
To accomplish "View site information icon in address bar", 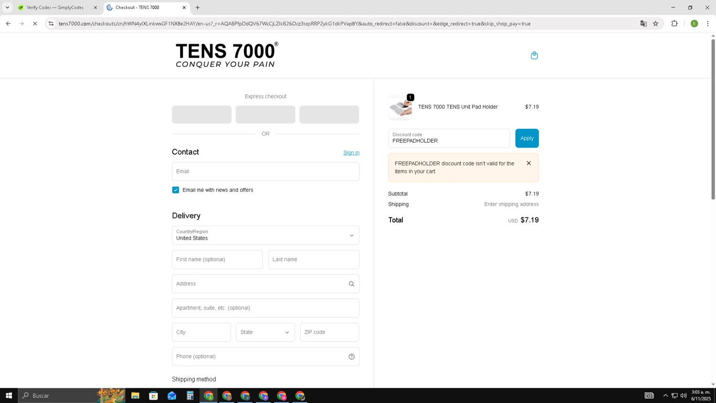I will click(x=51, y=23).
